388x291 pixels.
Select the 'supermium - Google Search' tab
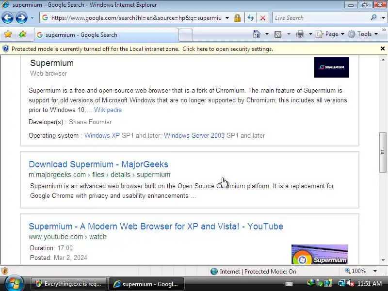click(106, 35)
